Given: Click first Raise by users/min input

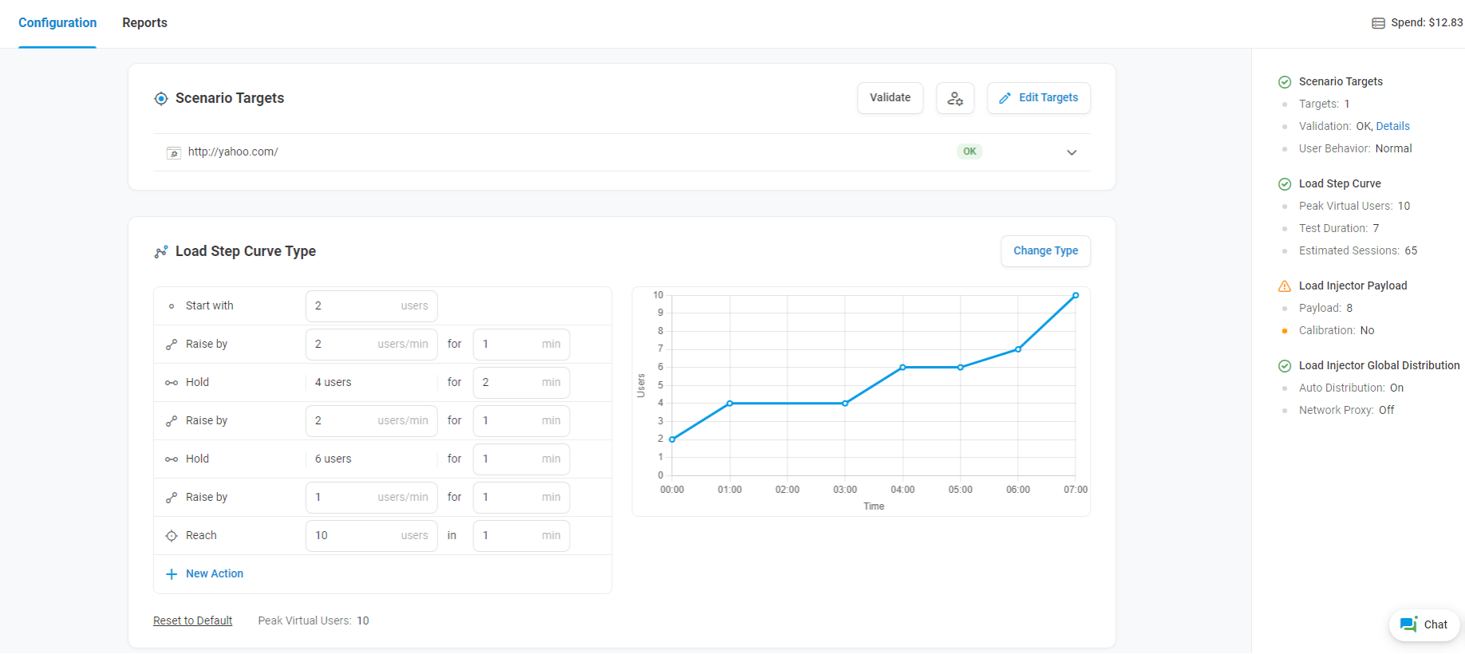Looking at the screenshot, I should click(372, 345).
